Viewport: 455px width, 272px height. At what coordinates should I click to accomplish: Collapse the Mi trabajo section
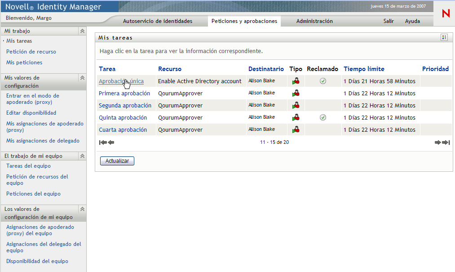pyautogui.click(x=82, y=31)
